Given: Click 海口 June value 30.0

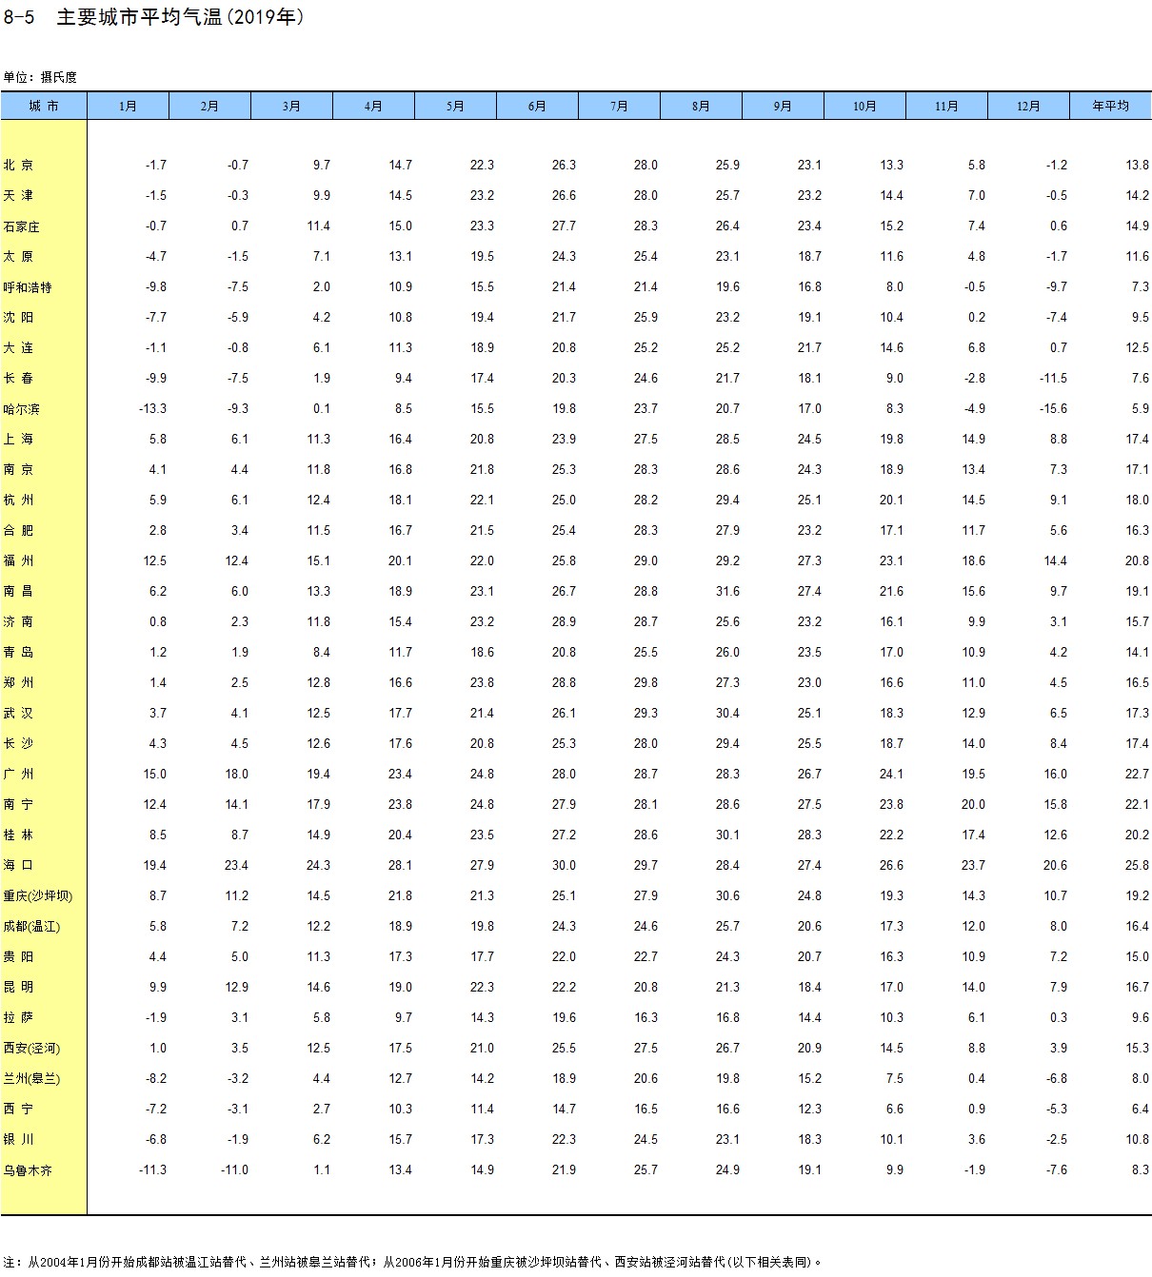Looking at the screenshot, I should click(564, 865).
